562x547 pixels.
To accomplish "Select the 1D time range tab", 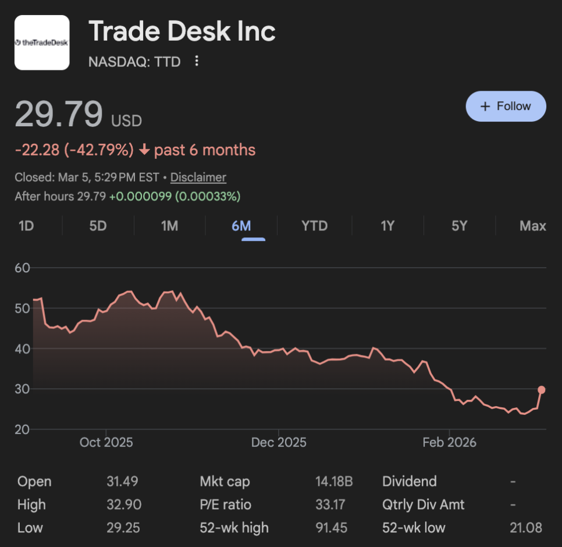I will (26, 226).
